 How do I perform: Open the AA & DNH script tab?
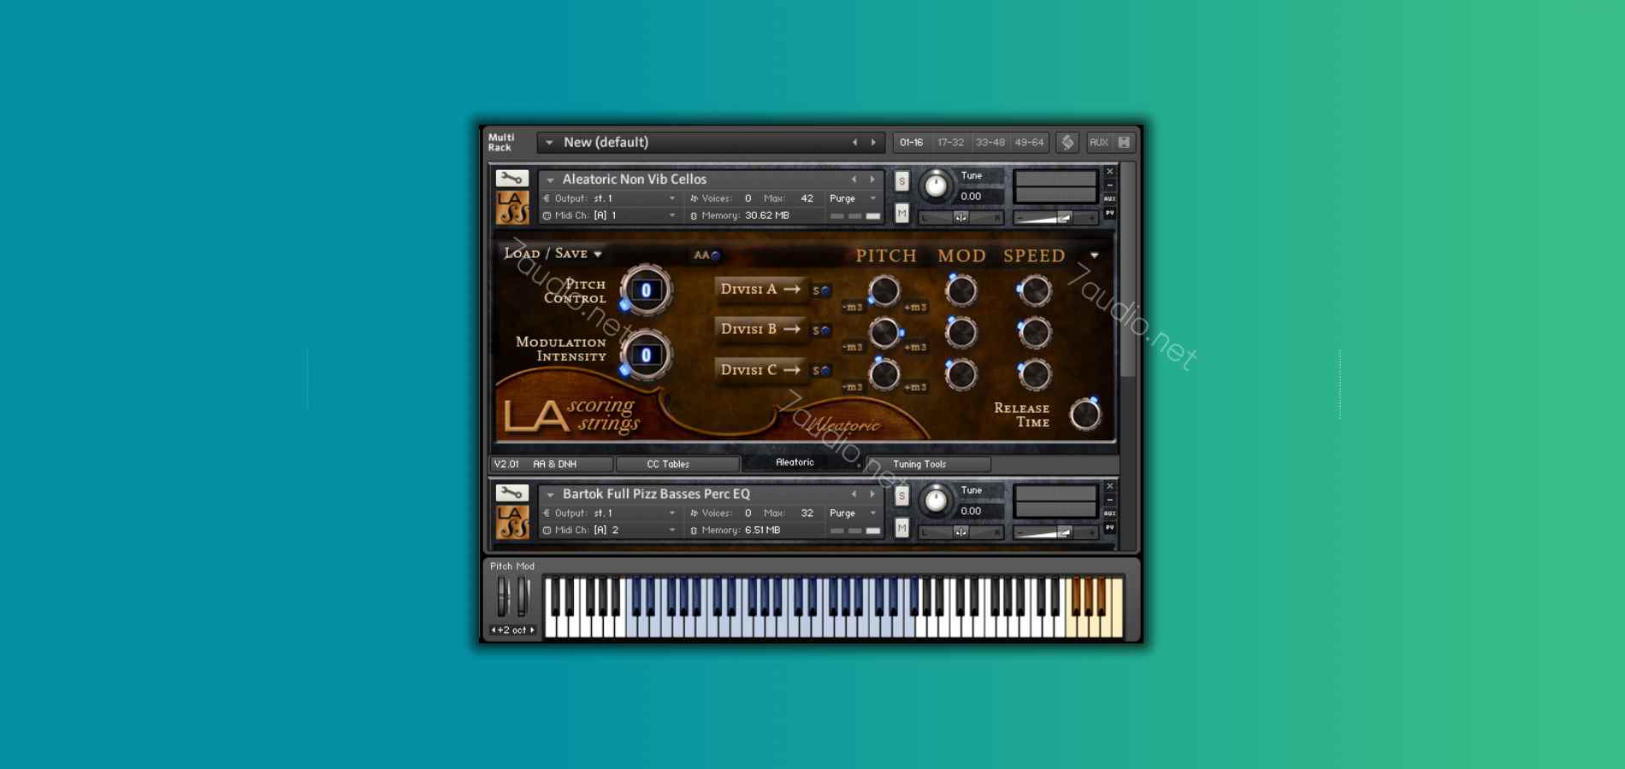(552, 464)
